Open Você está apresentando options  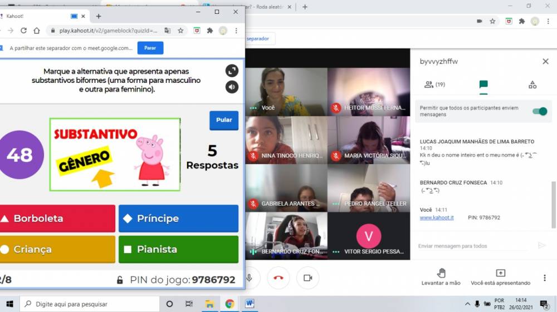coord(500,276)
